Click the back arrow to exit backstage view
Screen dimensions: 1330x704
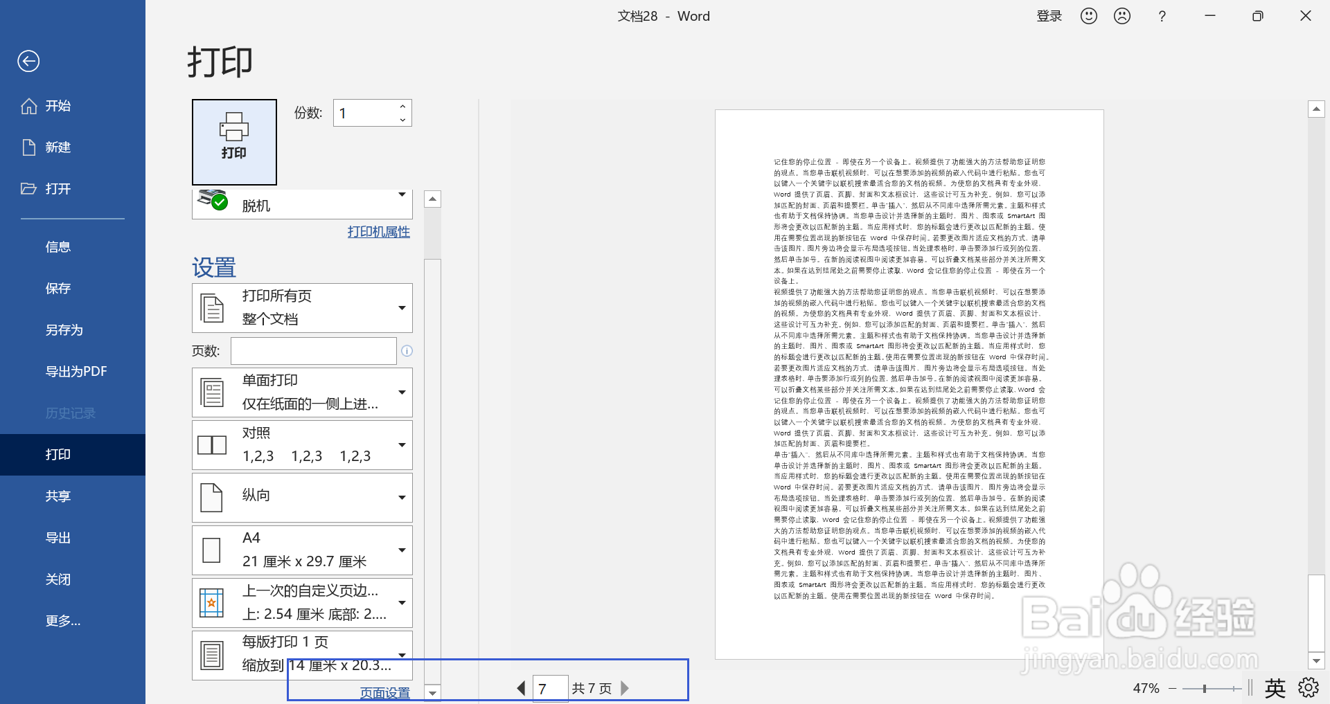click(x=28, y=61)
